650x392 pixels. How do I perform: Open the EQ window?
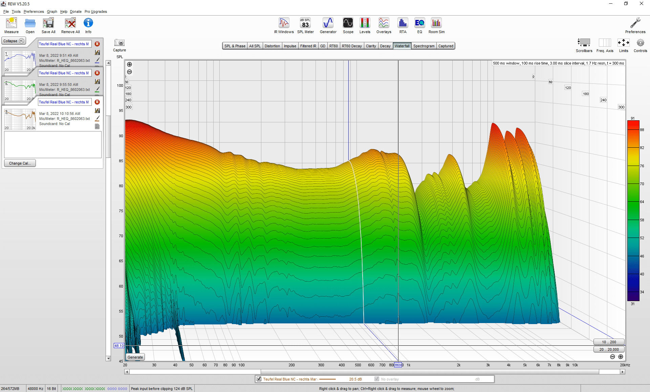[x=419, y=26]
